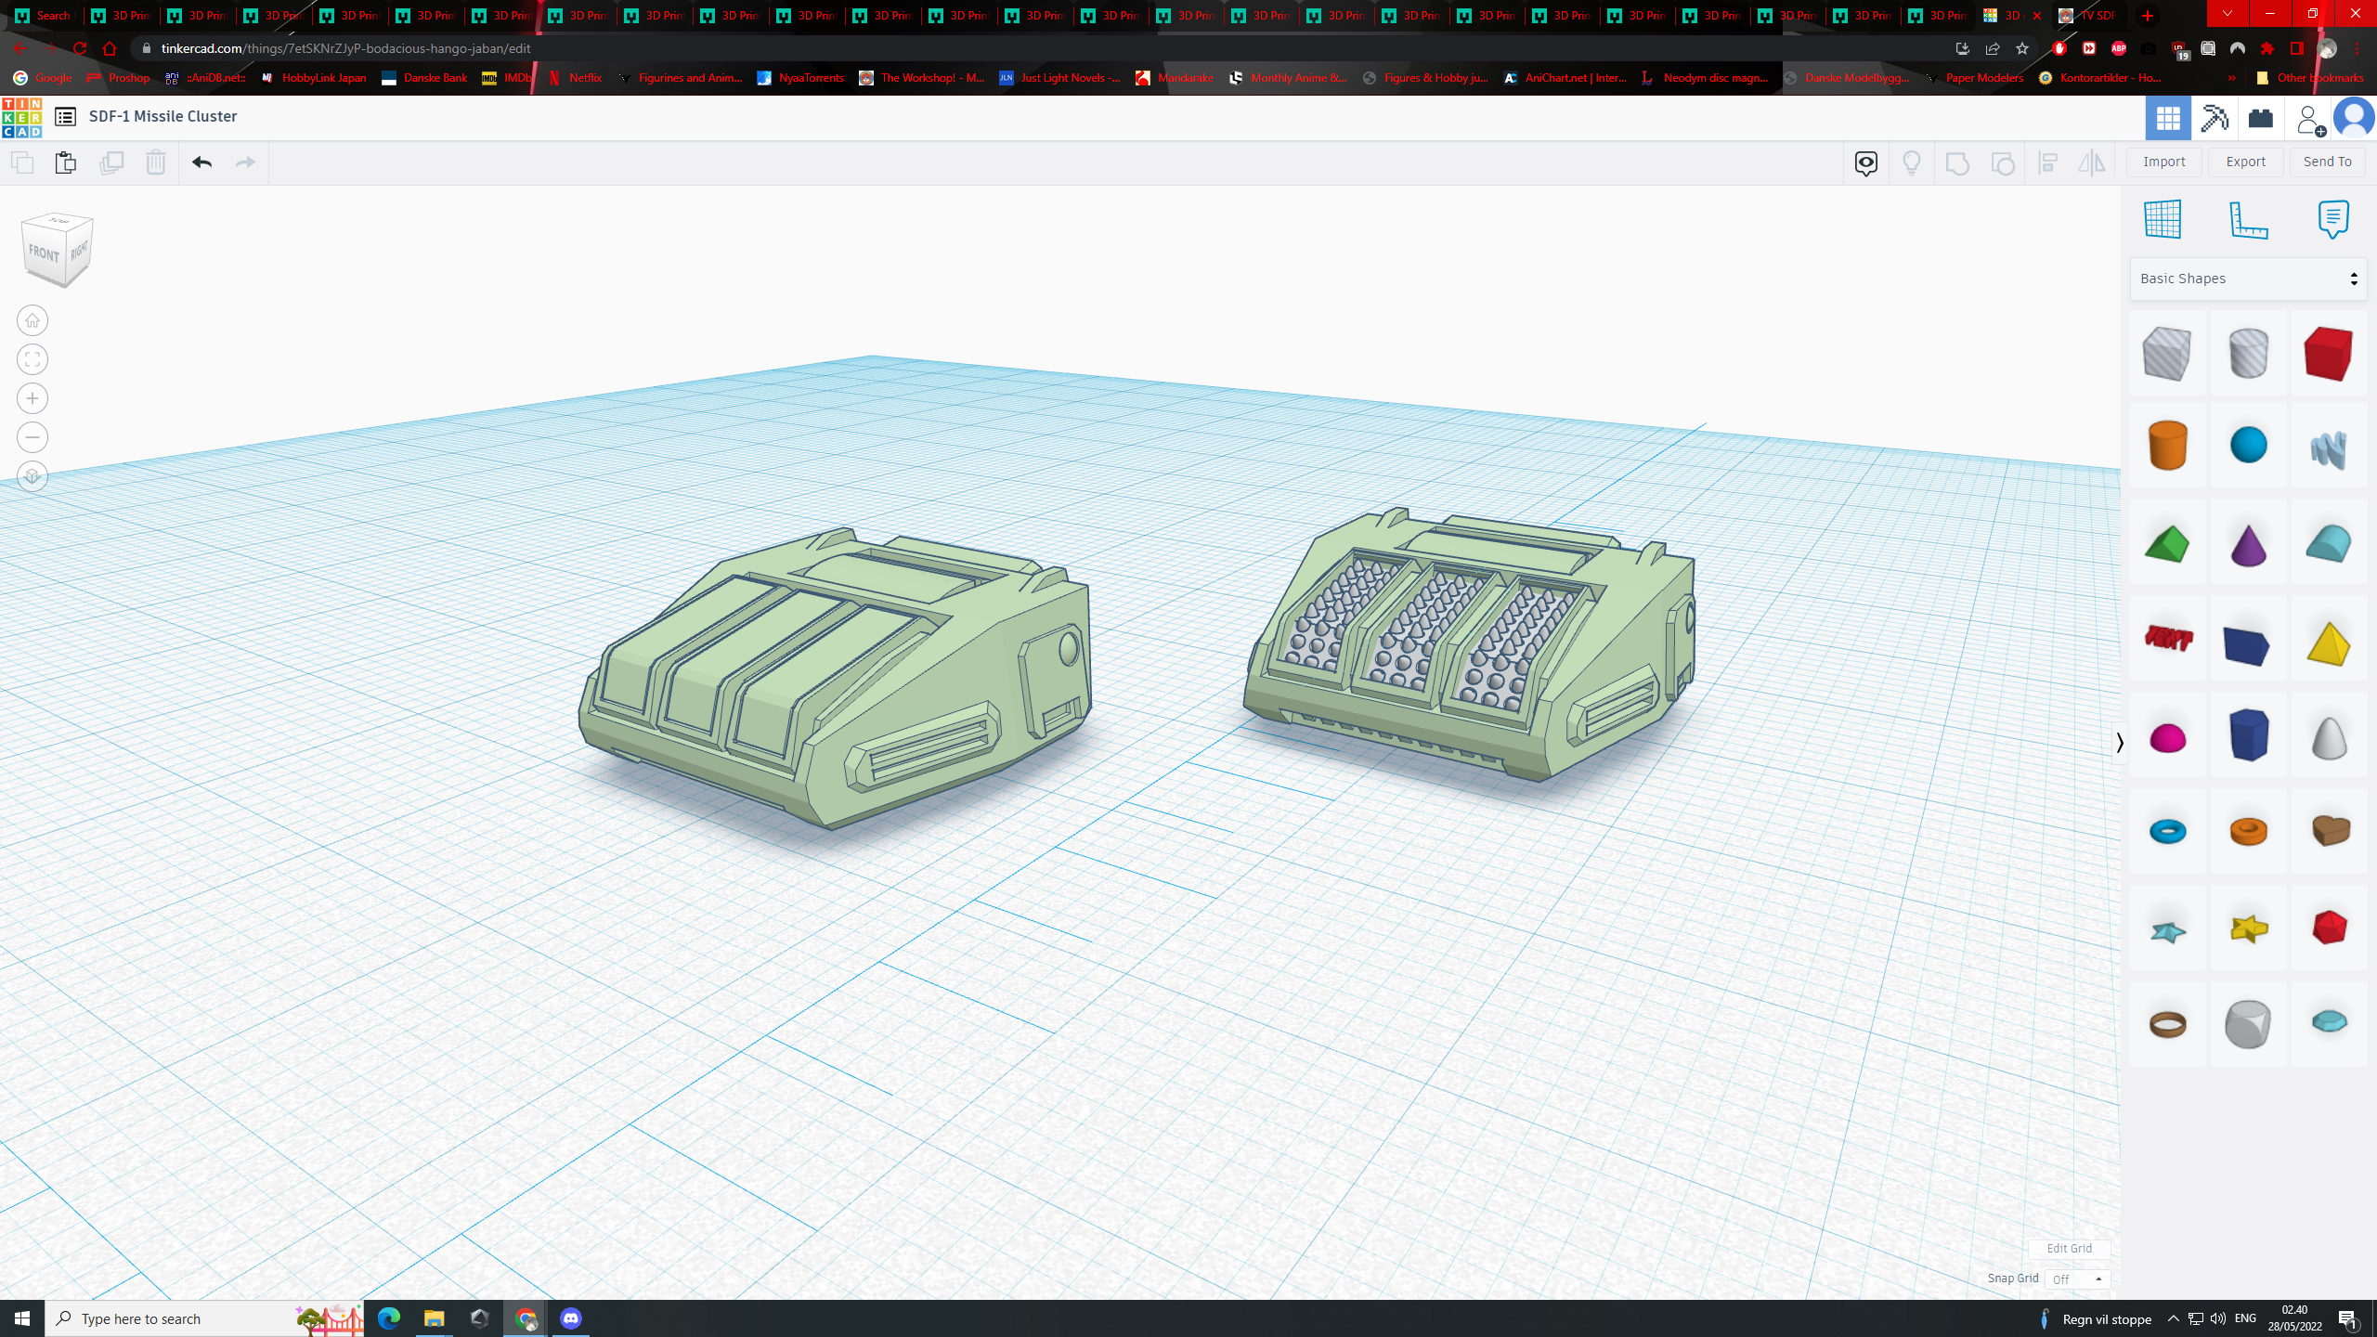
Task: Click the SDF-1 Missile Cluster design name
Action: [x=162, y=116]
